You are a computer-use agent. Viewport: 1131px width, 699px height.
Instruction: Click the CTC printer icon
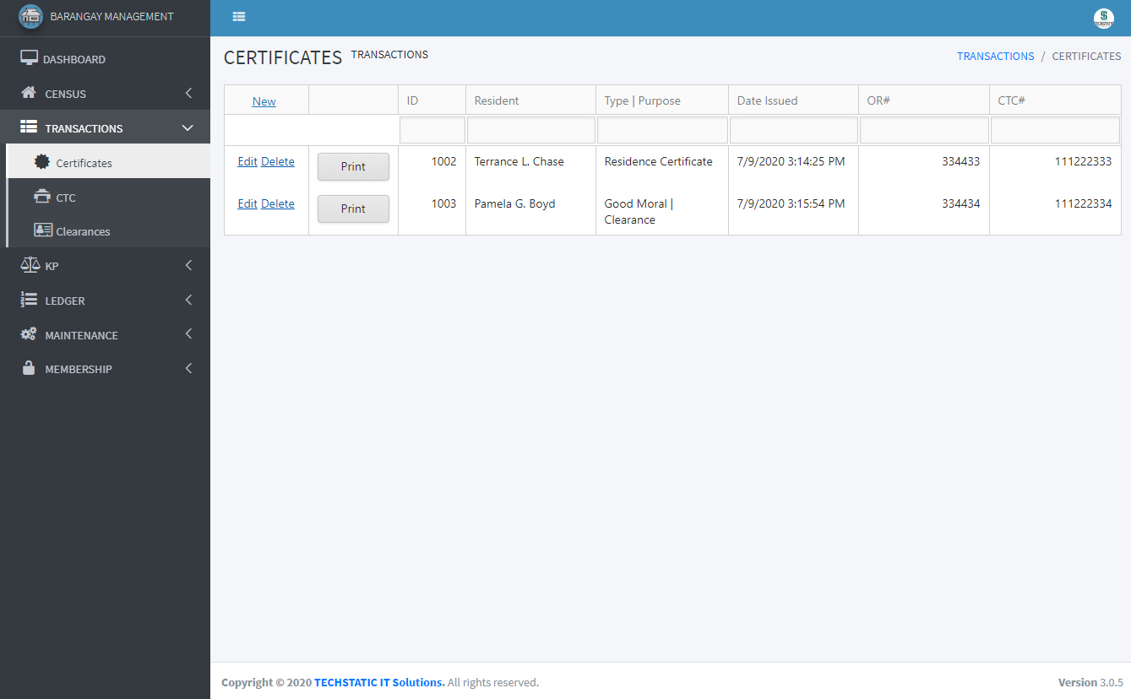click(x=42, y=197)
